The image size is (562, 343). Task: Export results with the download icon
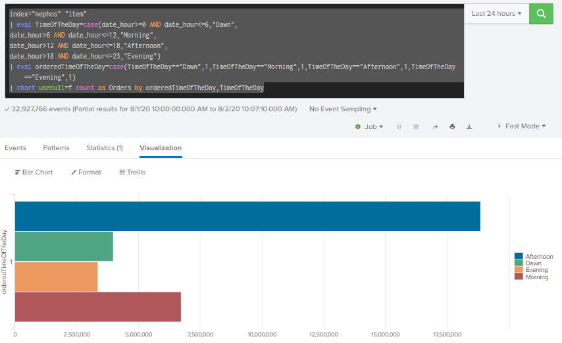coord(469,126)
